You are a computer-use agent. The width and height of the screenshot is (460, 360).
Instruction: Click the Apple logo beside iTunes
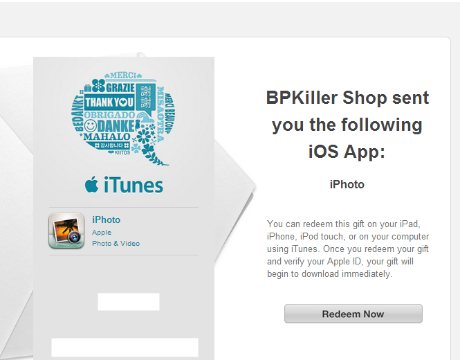[x=91, y=184]
